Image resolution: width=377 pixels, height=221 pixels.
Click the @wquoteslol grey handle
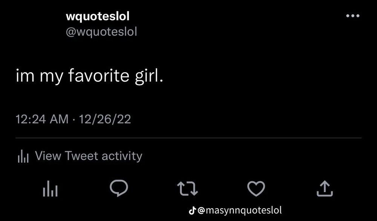pos(101,32)
